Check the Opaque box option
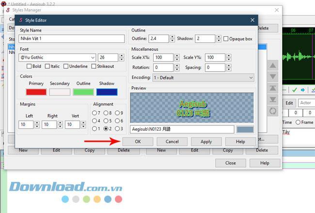Viewport: 315px width, 213px height. 226,39
